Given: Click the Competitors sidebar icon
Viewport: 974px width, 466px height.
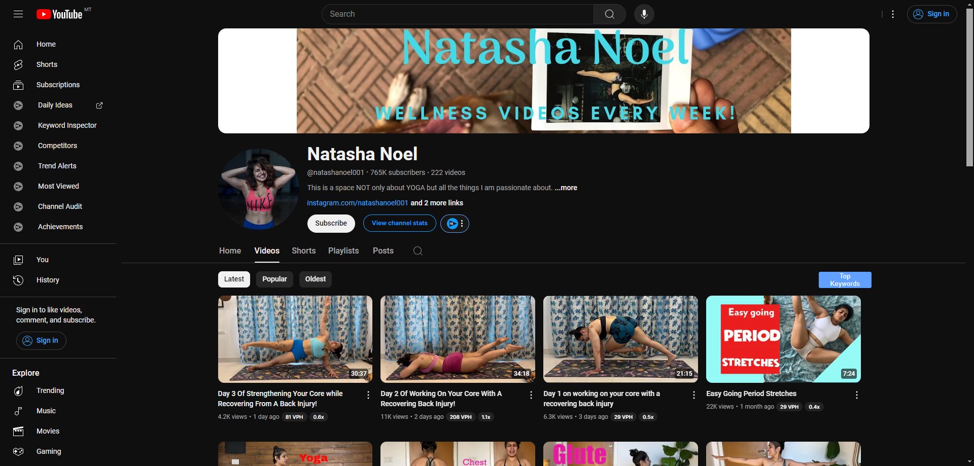Looking at the screenshot, I should click(x=18, y=146).
